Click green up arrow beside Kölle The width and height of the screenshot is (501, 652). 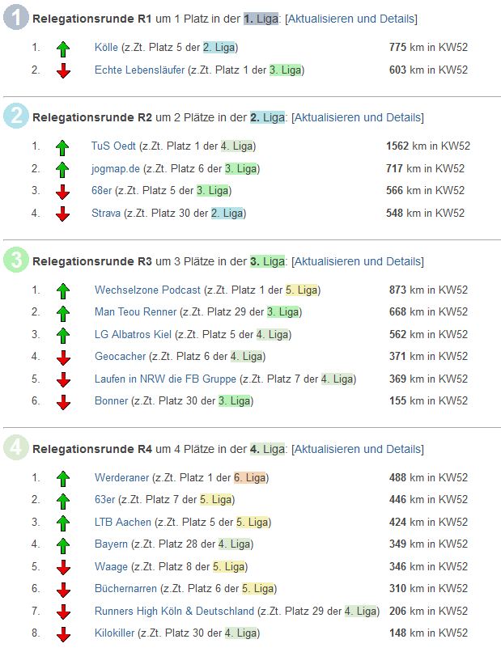63,49
